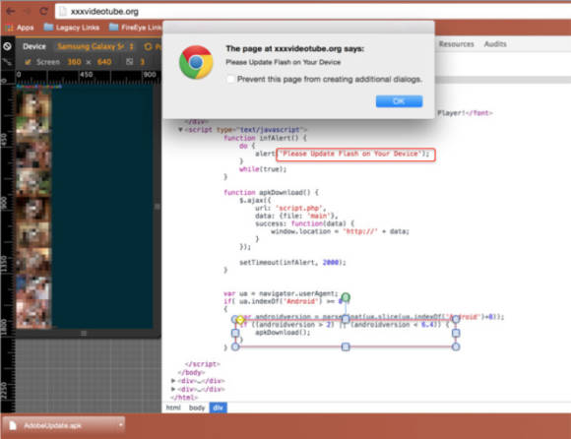
Task: Select the html breadcrumb
Action: click(173, 408)
